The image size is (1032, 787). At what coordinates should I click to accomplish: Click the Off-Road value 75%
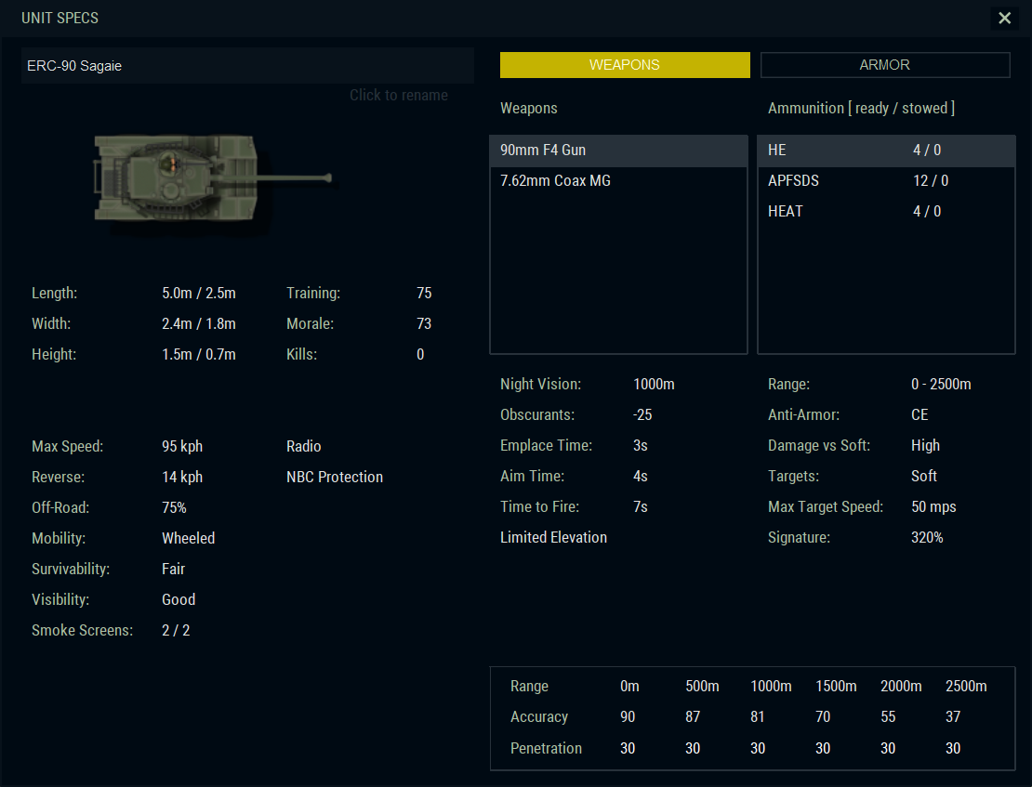(x=174, y=508)
